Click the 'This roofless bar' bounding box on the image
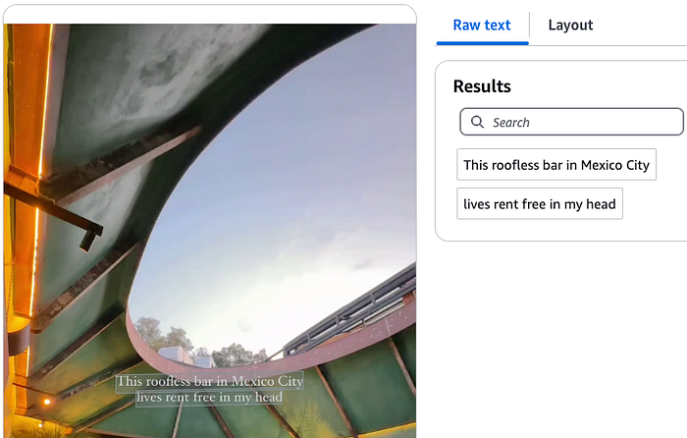 tap(210, 381)
